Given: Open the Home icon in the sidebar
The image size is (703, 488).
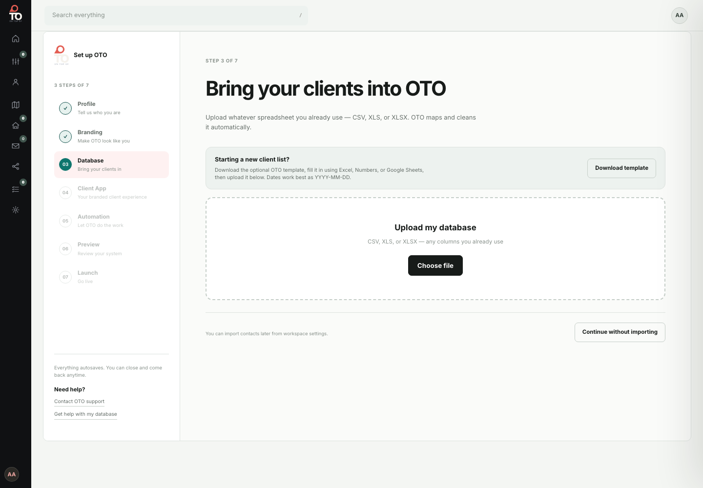Looking at the screenshot, I should point(16,39).
